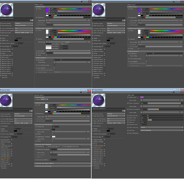Click material preview sphere in Diffuse Layer 1 window
The height and width of the screenshot is (179, 184).
click(6, 10)
